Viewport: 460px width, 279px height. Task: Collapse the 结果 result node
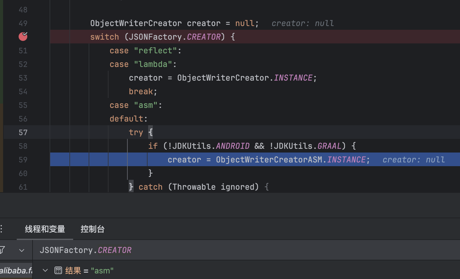click(45, 270)
